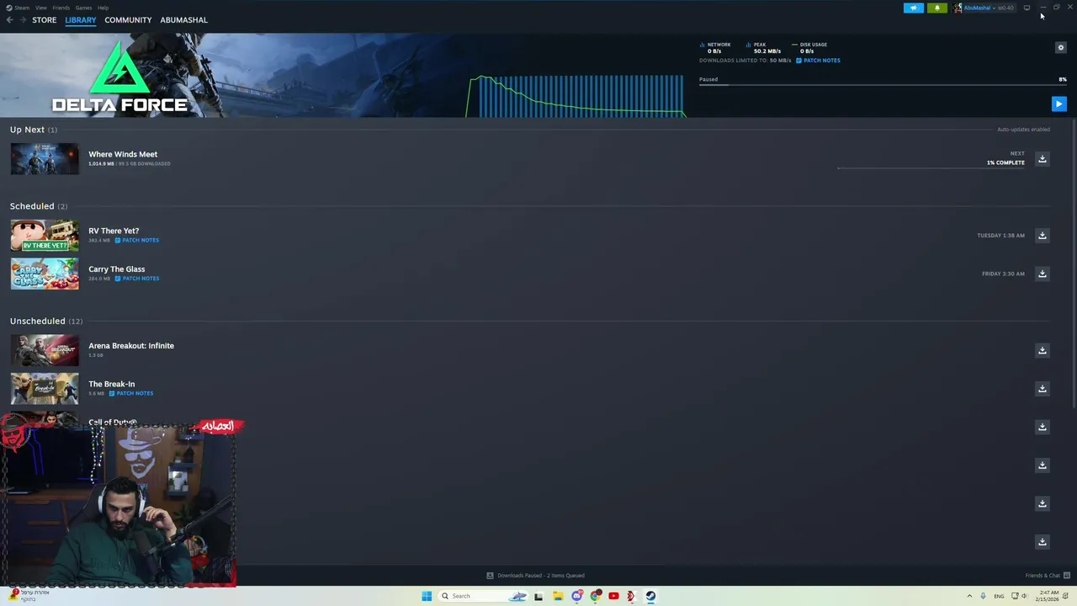1077x606 pixels.
Task: Click FRIDAY 3:30 AM schedule time
Action: [x=1003, y=274]
